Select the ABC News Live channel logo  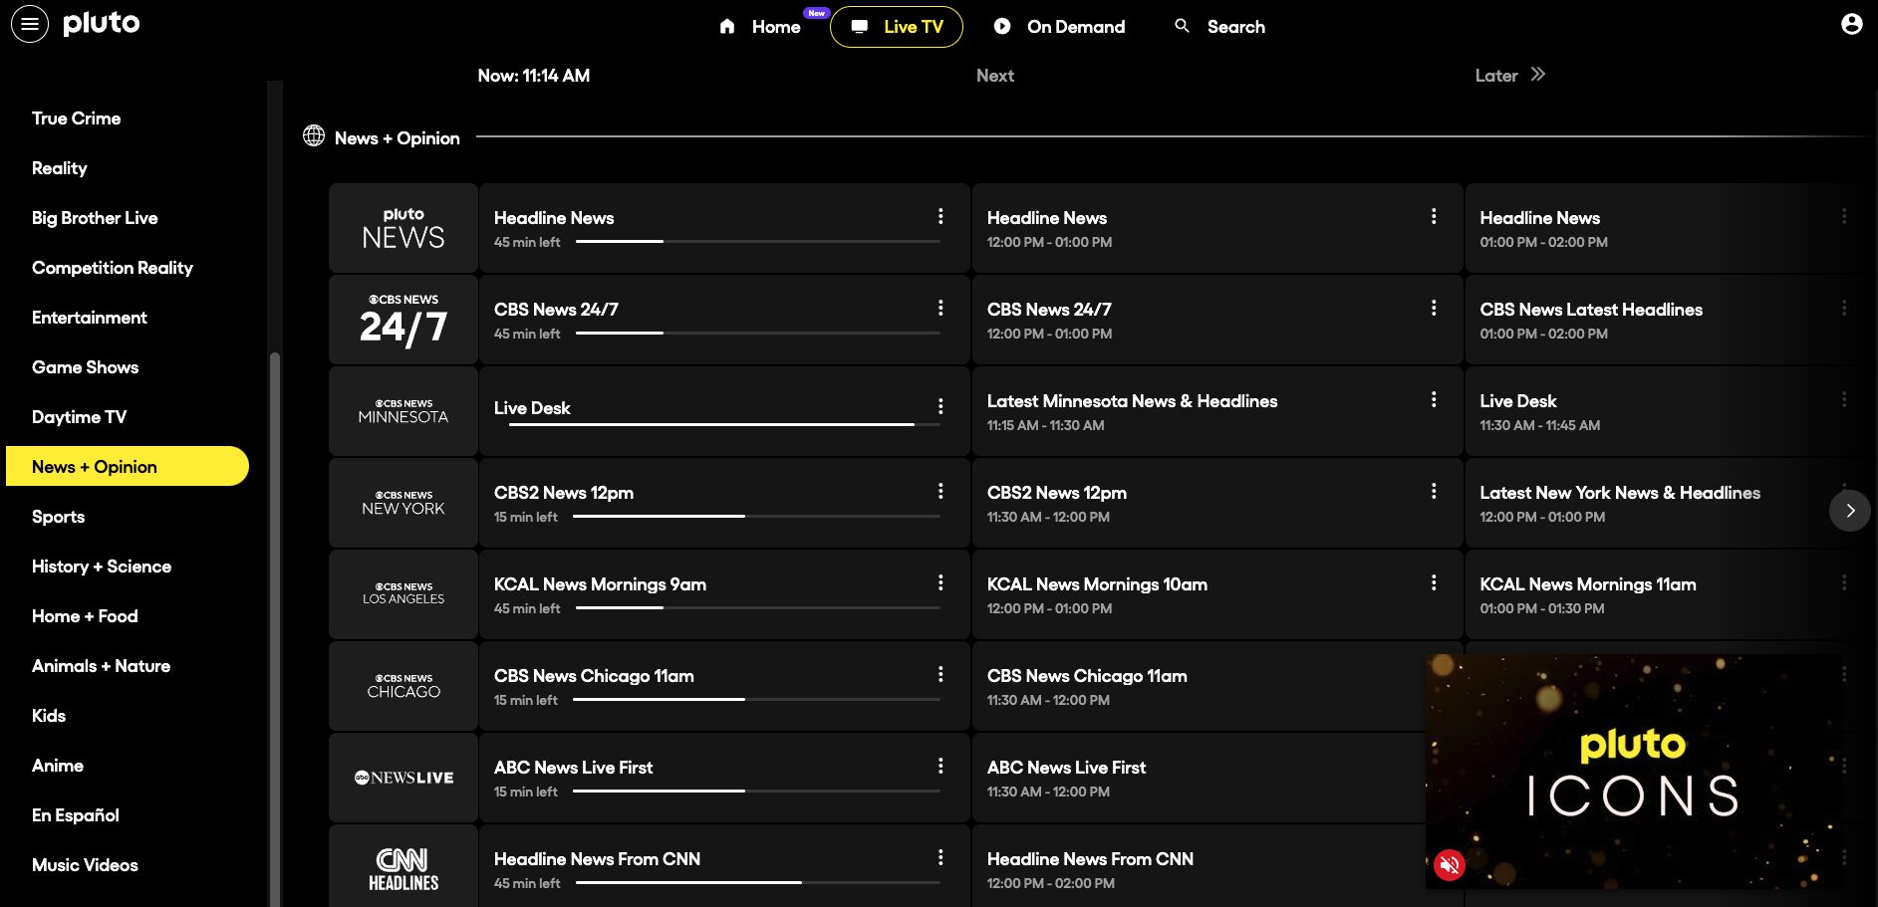point(402,778)
